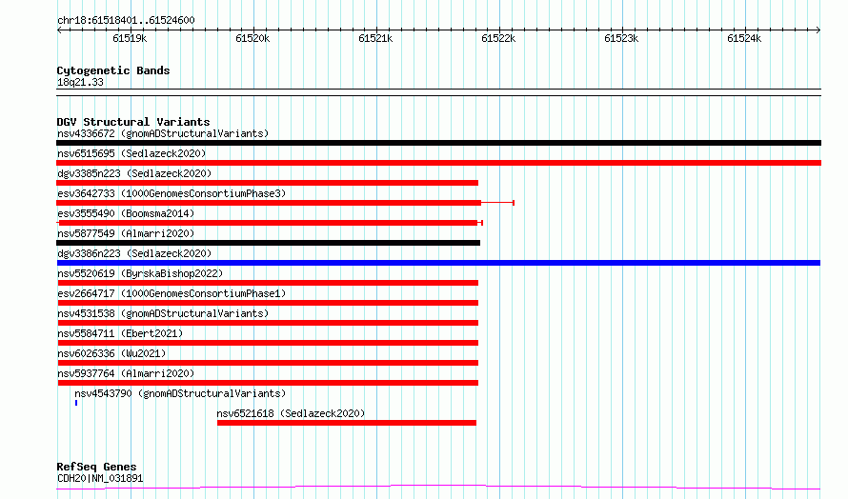The image size is (848, 499).
Task: Click the black nsv5877549 variant bar
Action: pyautogui.click(x=269, y=243)
